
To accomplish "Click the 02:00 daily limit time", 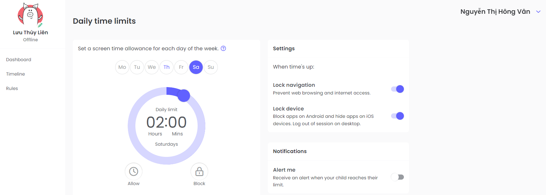I will tap(166, 122).
